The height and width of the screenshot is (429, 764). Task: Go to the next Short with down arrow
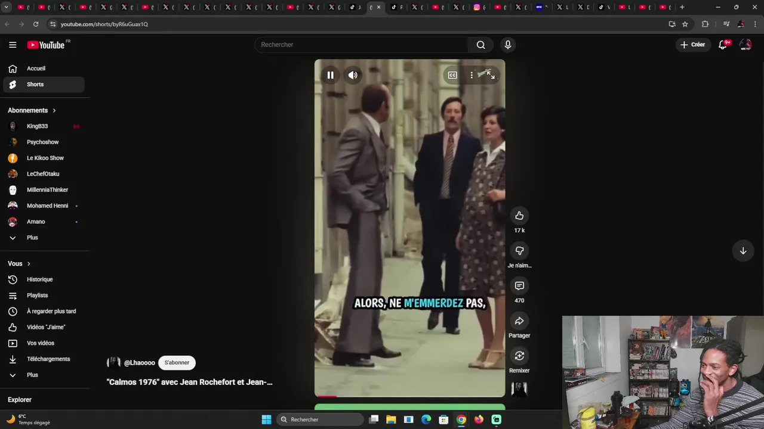tap(743, 251)
